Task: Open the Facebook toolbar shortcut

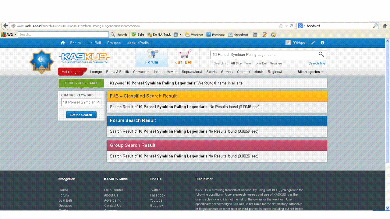Action: (x=216, y=35)
